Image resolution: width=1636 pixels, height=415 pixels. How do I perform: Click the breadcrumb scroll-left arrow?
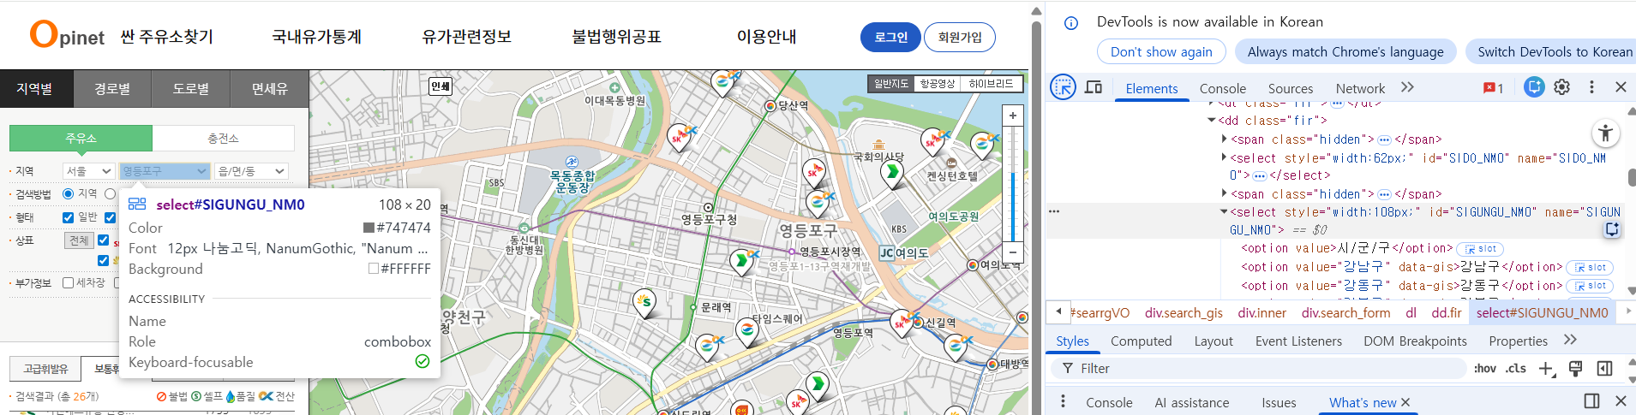coord(1058,311)
